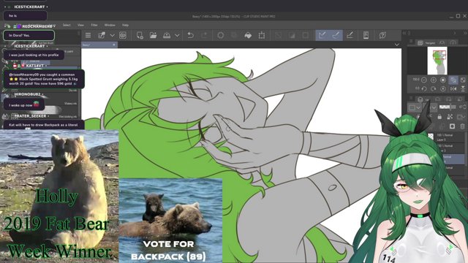Toggle Snap to Grid

point(350,36)
